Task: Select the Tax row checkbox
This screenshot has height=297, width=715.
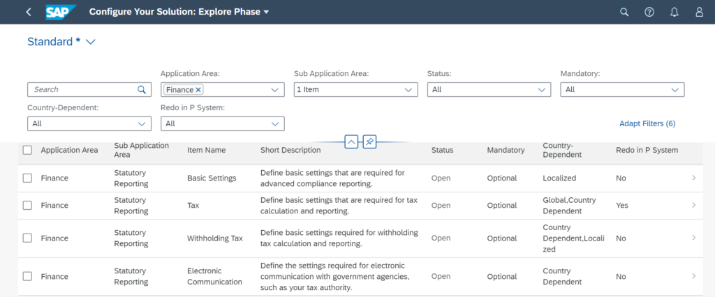Action: tap(27, 206)
